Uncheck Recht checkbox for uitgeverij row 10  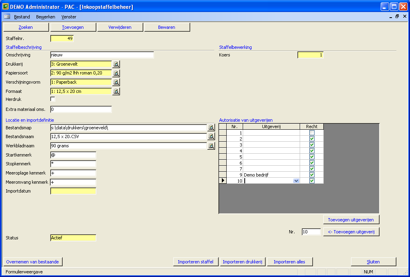(312, 181)
